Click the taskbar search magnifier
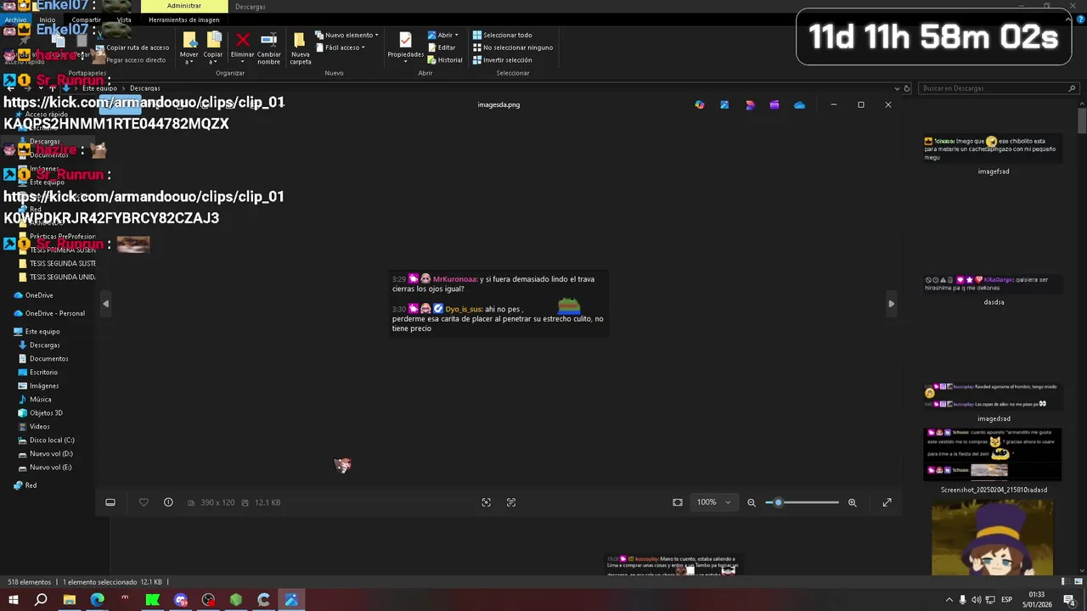 (x=41, y=600)
